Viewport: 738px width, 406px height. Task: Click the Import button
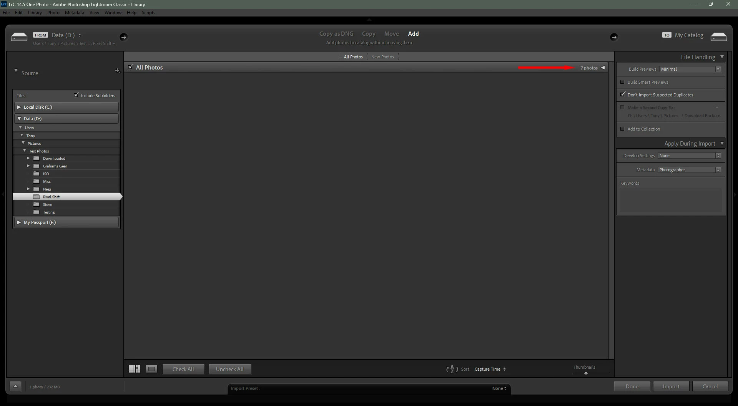pyautogui.click(x=671, y=386)
